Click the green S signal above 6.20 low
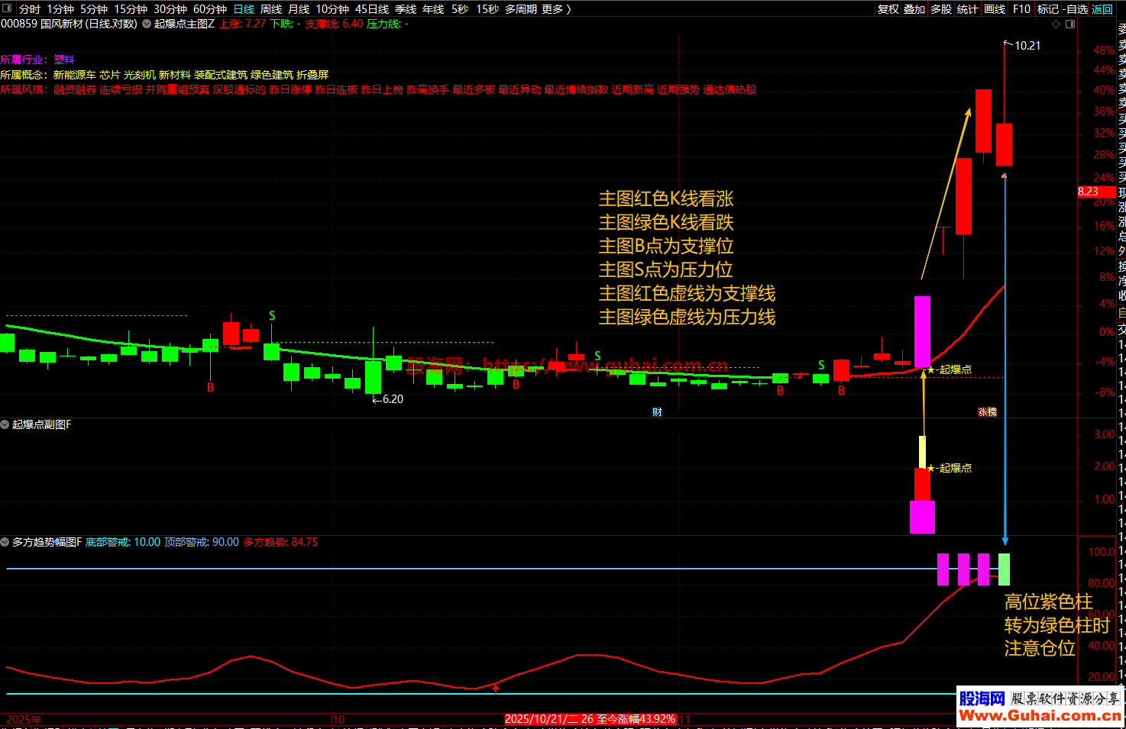 tap(272, 315)
